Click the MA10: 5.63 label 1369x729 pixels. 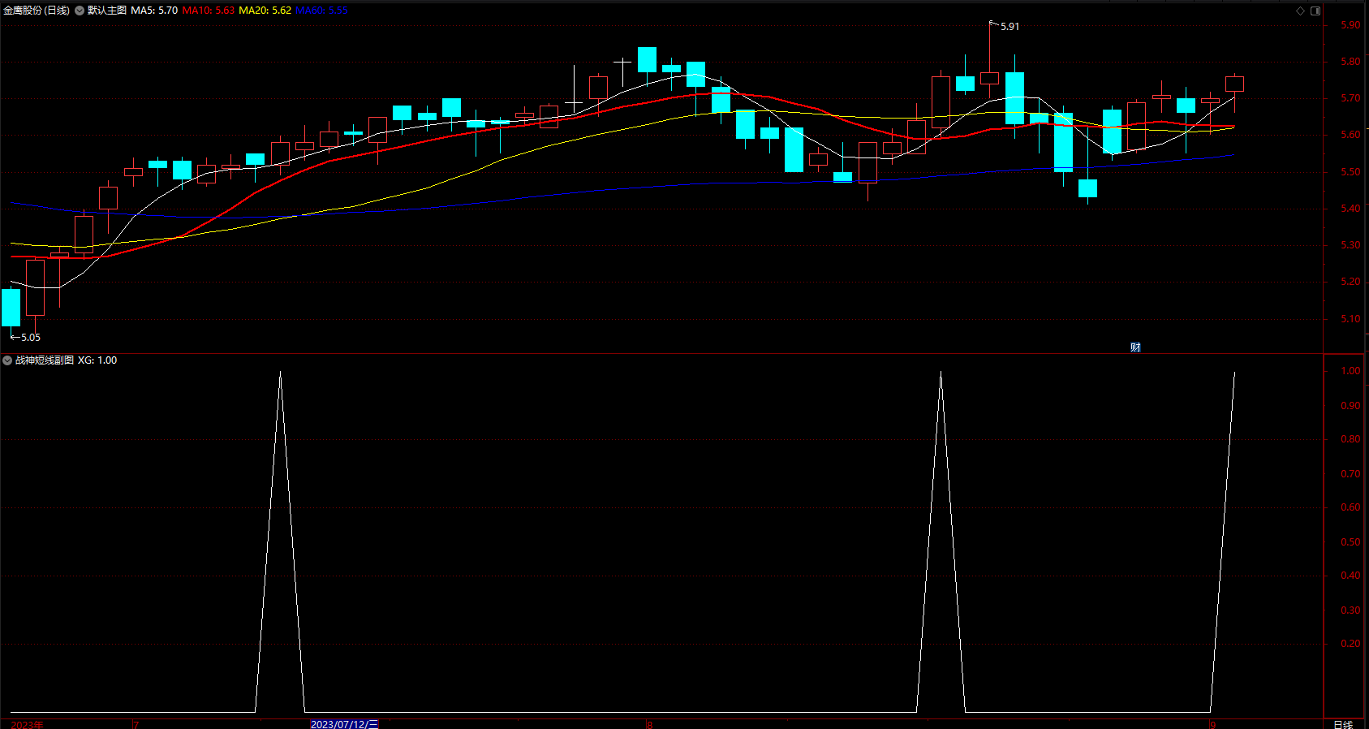pos(209,11)
